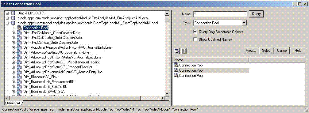Image resolution: width=309 pixels, height=113 pixels.
Task: Collapse the FscmTopModelAM_FscmTopModelAMLocal node
Action: (7, 23)
